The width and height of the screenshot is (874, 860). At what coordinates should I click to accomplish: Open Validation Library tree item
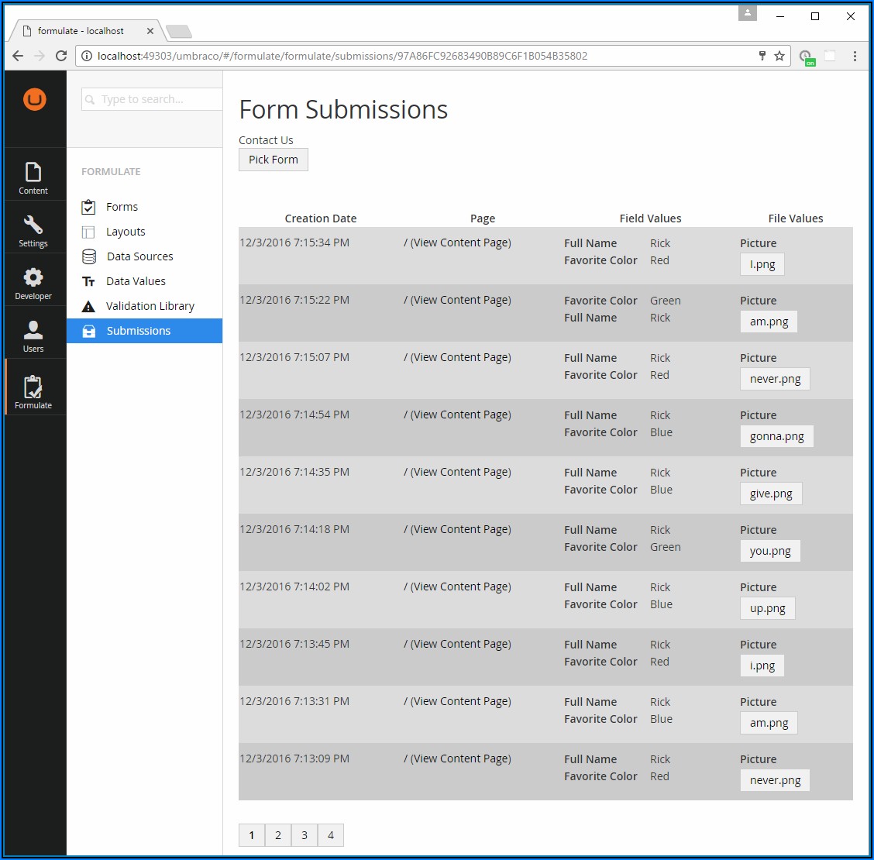click(150, 306)
